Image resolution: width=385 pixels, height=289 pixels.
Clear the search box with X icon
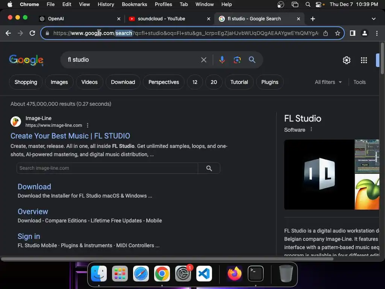204,60
